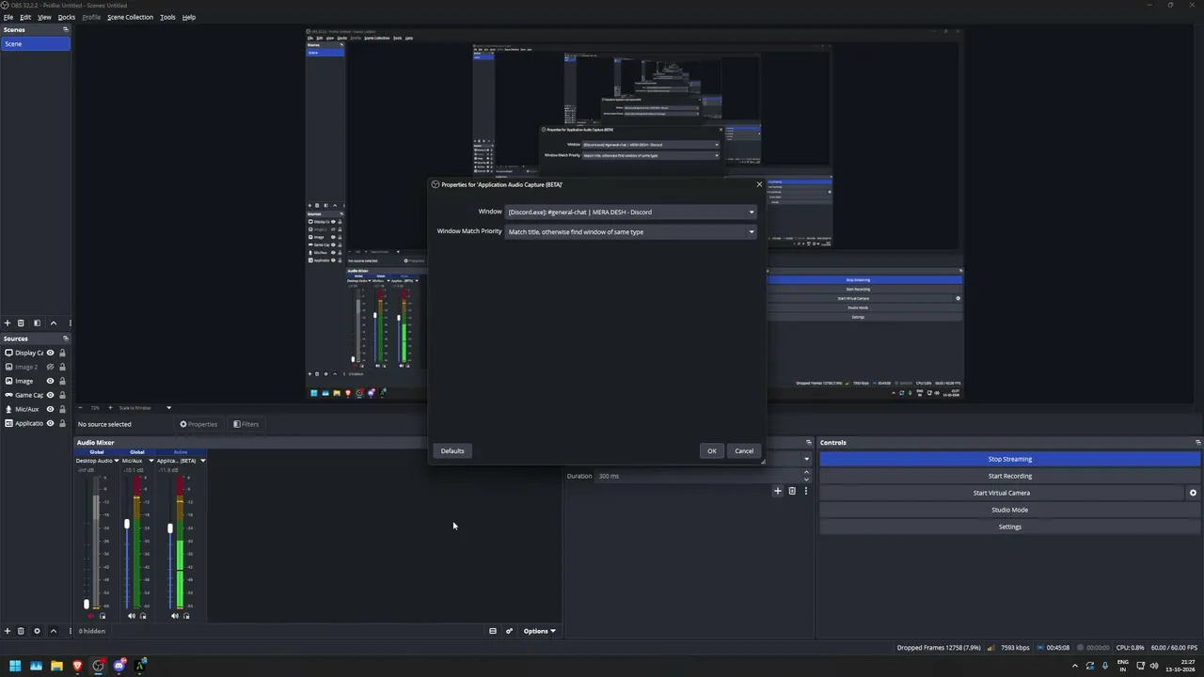Open the Window dropdown showing Discord.exe
Image resolution: width=1204 pixels, height=677 pixels.
[x=631, y=212]
